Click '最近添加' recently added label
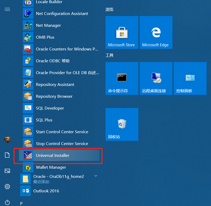 coord(41,182)
